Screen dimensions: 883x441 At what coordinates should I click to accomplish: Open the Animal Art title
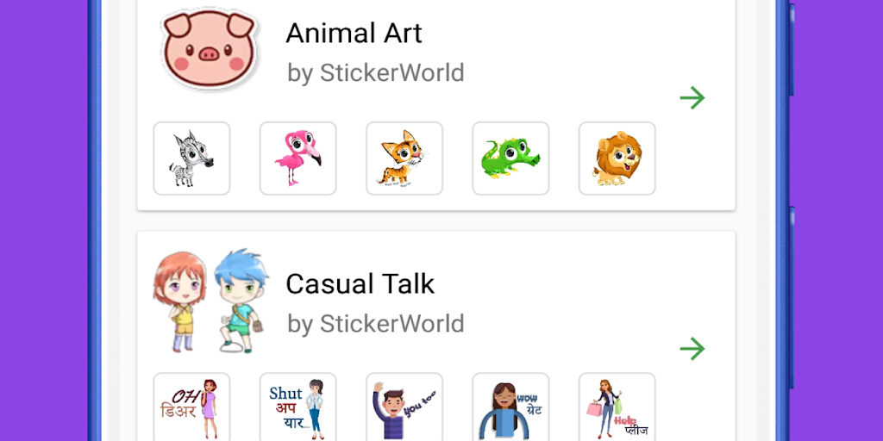[x=354, y=34]
